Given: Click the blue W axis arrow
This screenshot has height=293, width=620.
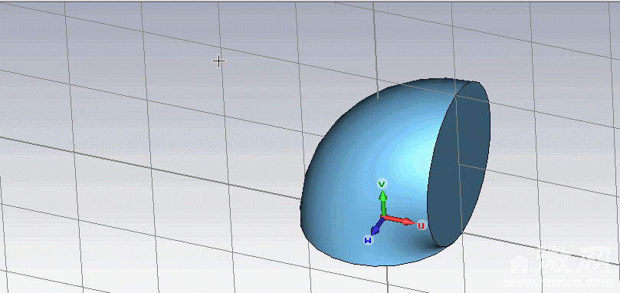Looking at the screenshot, I should 376,227.
